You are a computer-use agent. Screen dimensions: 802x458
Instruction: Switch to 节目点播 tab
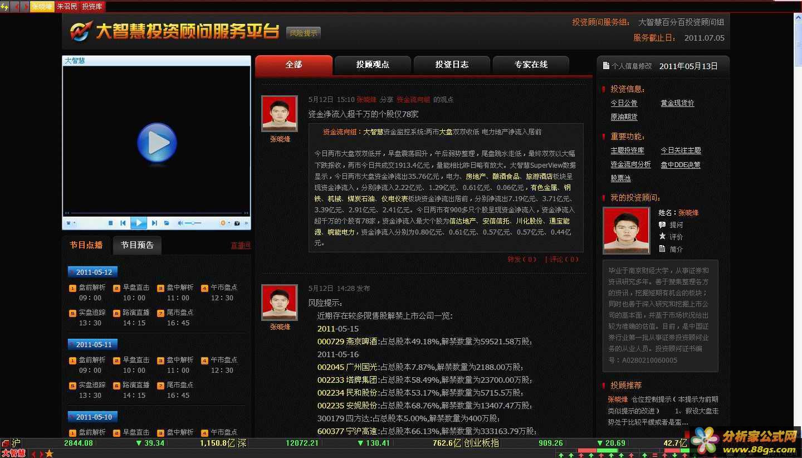[x=86, y=245]
